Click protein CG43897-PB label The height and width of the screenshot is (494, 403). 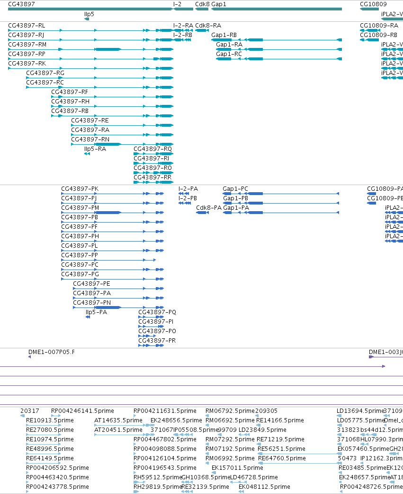click(80, 217)
